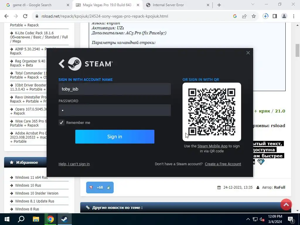Open Windows 8 Rus link
This screenshot has height=225, width=300.
coord(27,209)
